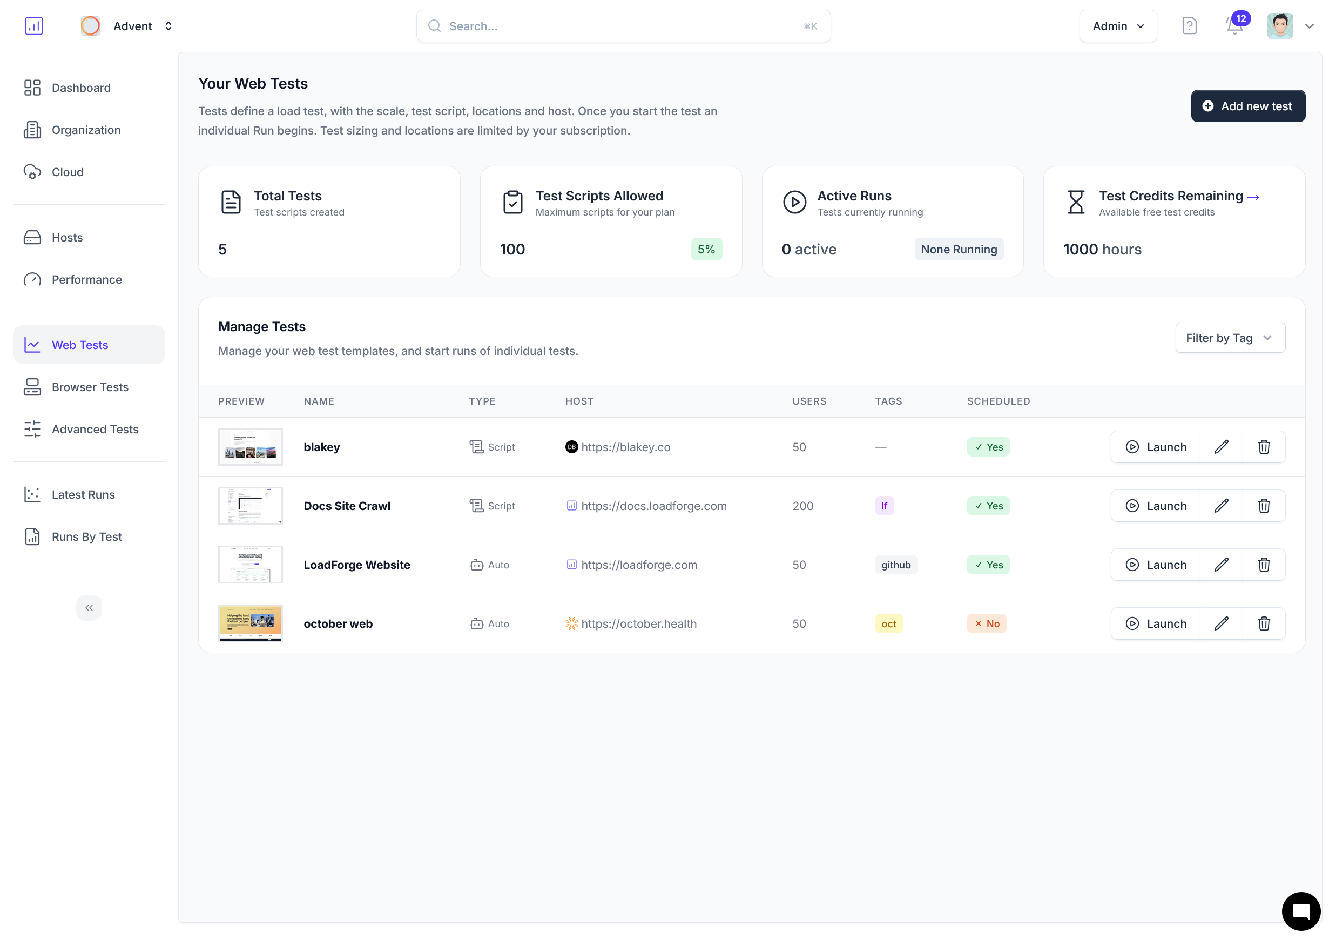Open the Filter by Tag dropdown
This screenshot has width=1329, height=939.
tap(1230, 338)
